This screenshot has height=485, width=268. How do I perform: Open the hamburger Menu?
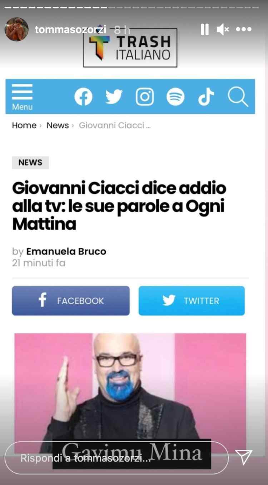click(x=22, y=97)
